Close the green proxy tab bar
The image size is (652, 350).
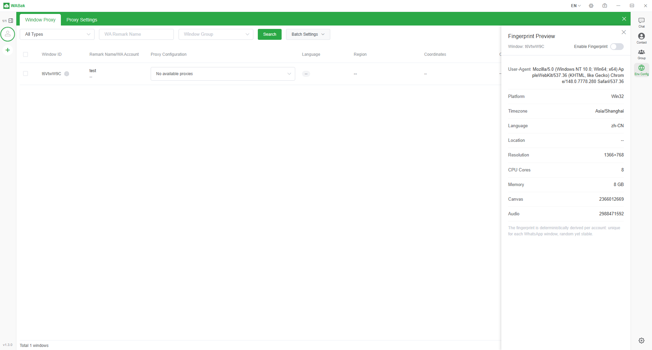[624, 19]
